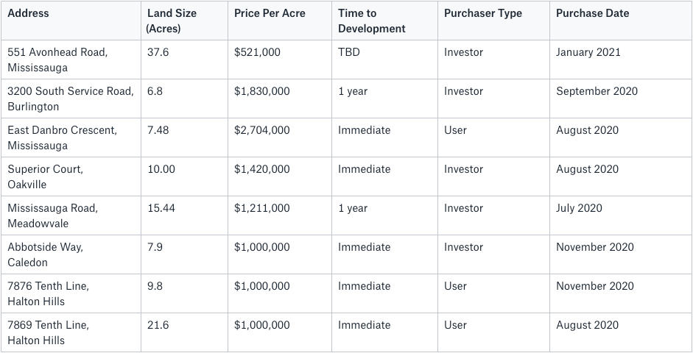This screenshot has height=353, width=693.
Task: Select the July 2020 purchase date cell
Action: pyautogui.click(x=621, y=215)
